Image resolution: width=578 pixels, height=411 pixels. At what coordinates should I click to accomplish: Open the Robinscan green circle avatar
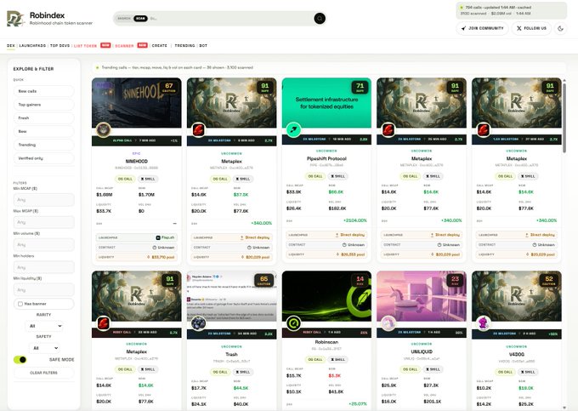[x=293, y=323]
